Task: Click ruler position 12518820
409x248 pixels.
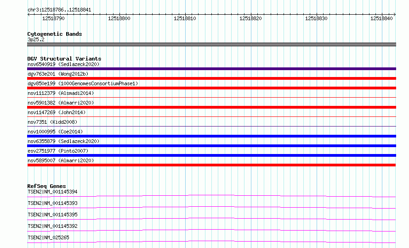Action: (x=250, y=18)
